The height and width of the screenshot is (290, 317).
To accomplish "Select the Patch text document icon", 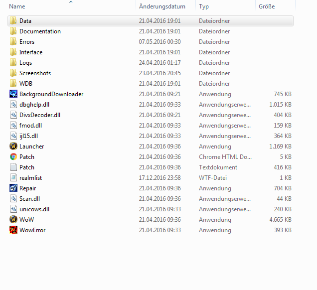I will 13,167.
